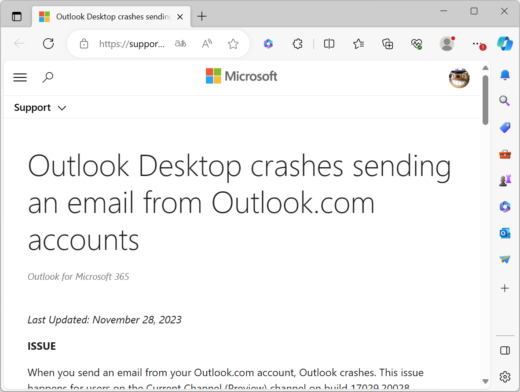Screen dimensions: 520x392
Task: Click the Edge sidebar notifications bell
Action: (x=505, y=75)
